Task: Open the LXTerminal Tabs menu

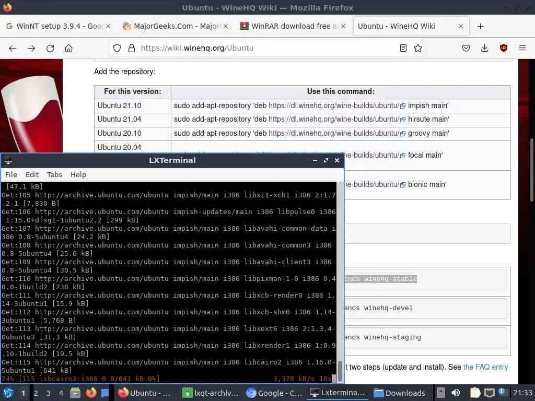Action: (54, 174)
